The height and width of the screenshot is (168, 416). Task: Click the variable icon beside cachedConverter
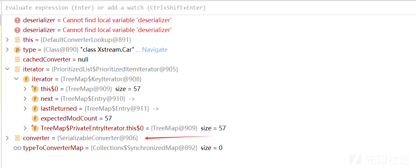point(17,60)
